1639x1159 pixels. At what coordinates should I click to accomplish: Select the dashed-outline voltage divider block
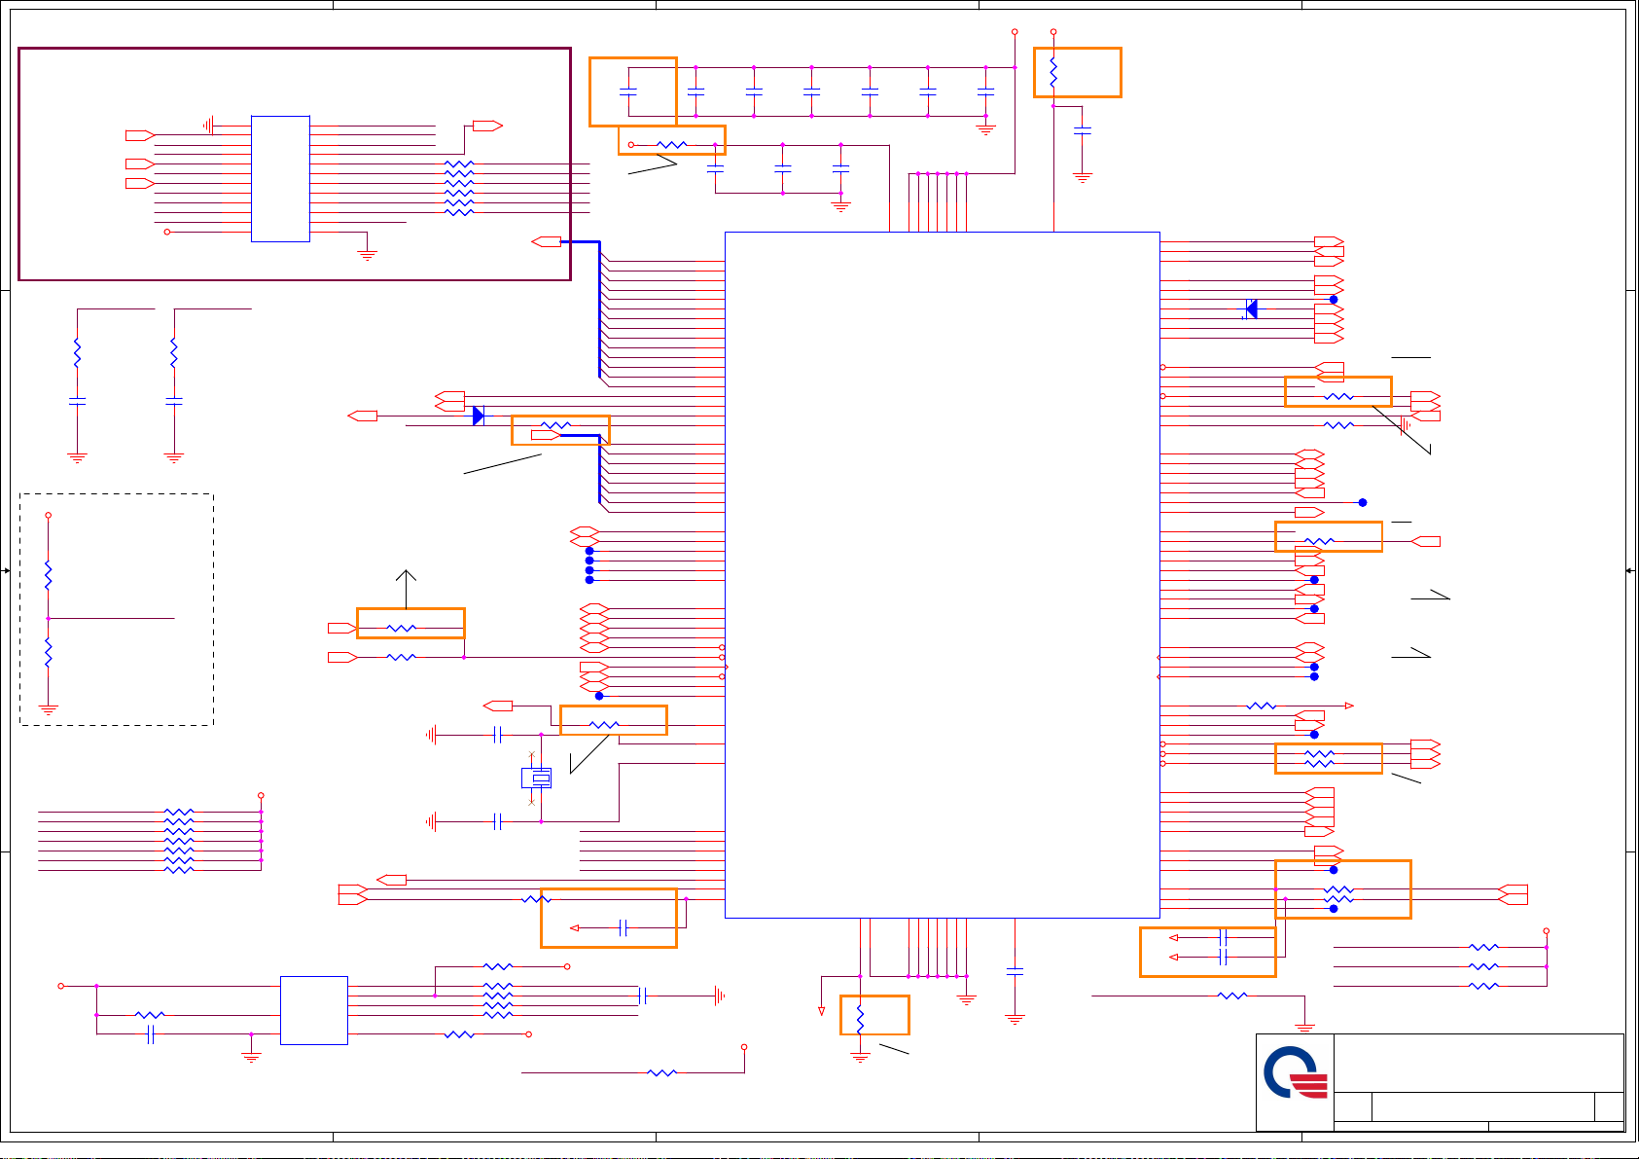(117, 609)
